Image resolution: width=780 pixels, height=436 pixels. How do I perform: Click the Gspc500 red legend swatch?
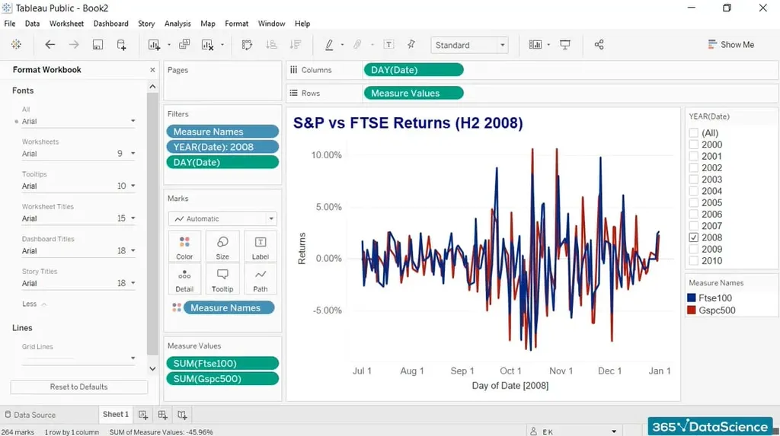click(692, 310)
